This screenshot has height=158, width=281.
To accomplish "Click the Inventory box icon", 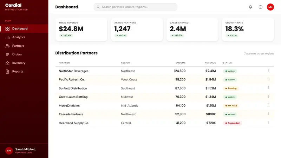I will pyautogui.click(x=7, y=63).
